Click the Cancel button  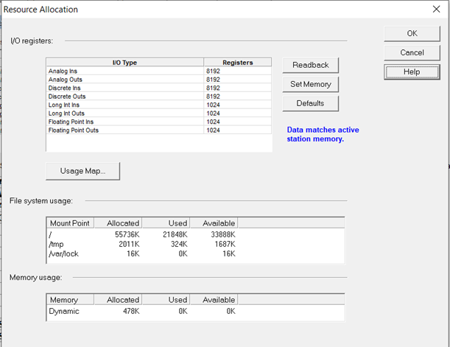[412, 52]
